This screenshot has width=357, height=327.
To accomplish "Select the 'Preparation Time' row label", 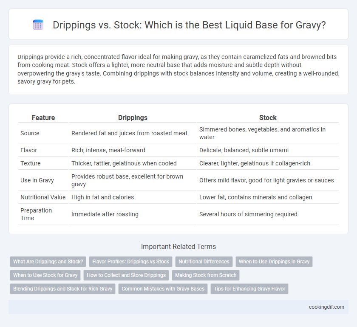I will [36, 214].
